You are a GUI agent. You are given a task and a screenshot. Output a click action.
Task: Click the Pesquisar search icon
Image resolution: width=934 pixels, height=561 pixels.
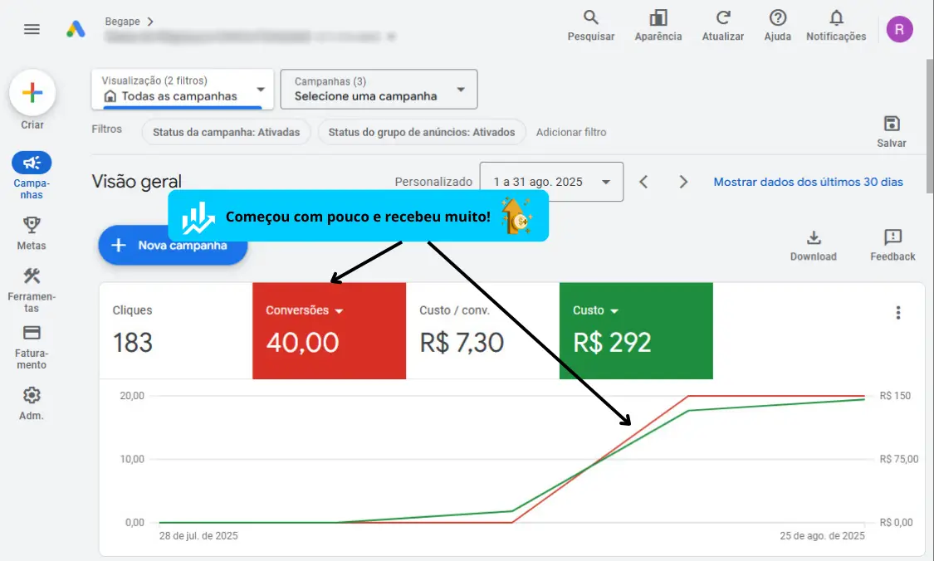[x=591, y=18]
